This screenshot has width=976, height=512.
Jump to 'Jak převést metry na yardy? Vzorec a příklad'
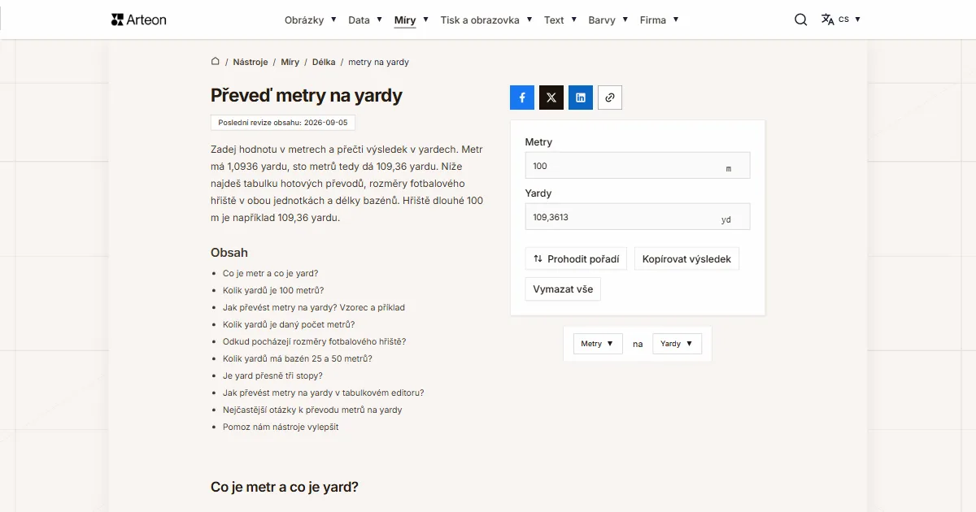tap(314, 308)
